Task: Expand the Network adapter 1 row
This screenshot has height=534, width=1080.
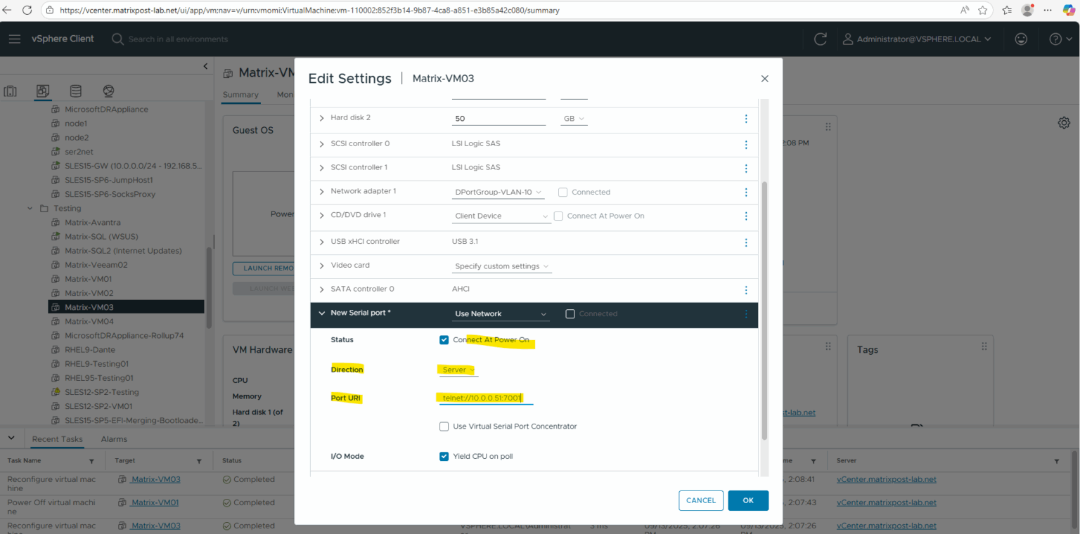Action: coord(322,191)
